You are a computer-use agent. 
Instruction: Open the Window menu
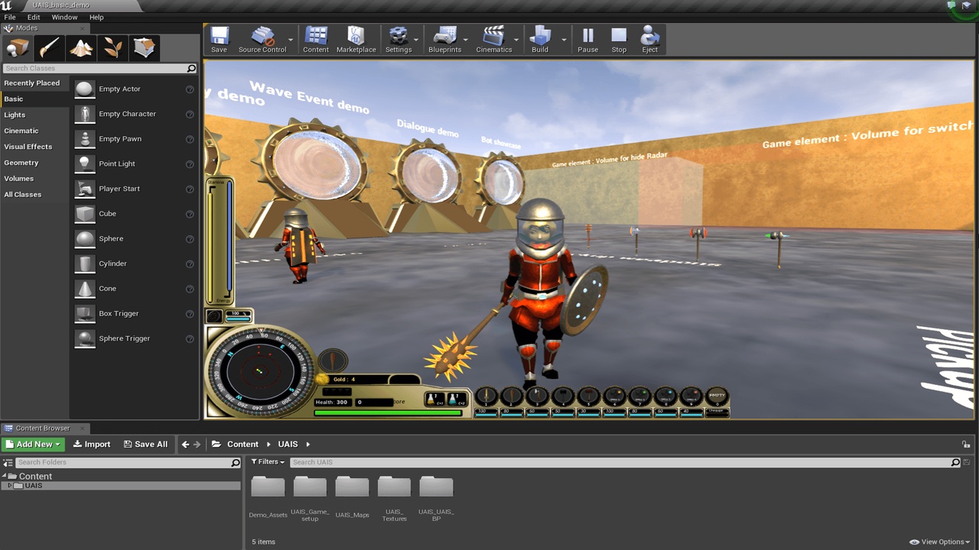(x=64, y=17)
